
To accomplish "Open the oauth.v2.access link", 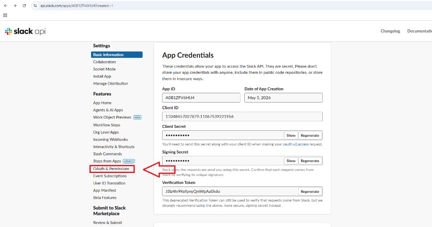I will click(x=296, y=144).
